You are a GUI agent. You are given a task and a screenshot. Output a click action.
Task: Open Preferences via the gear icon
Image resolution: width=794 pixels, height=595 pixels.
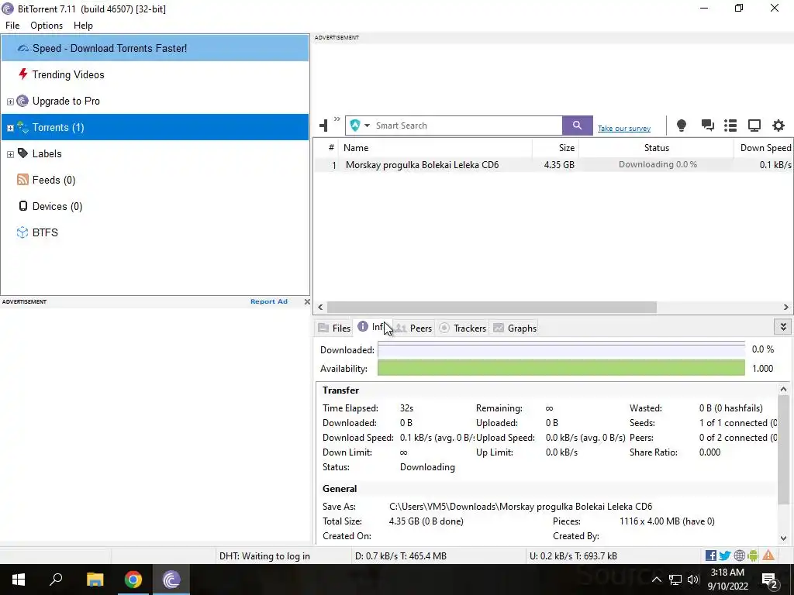778,126
